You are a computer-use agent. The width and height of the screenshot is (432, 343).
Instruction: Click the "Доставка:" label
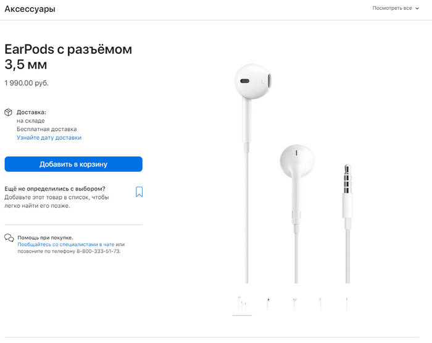point(31,112)
